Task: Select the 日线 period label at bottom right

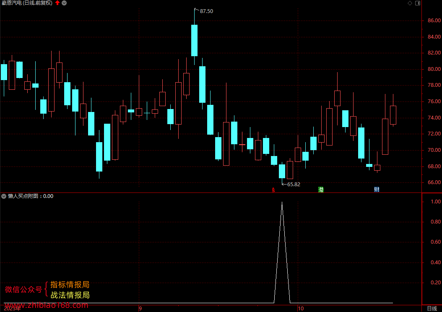Action: coord(432,308)
